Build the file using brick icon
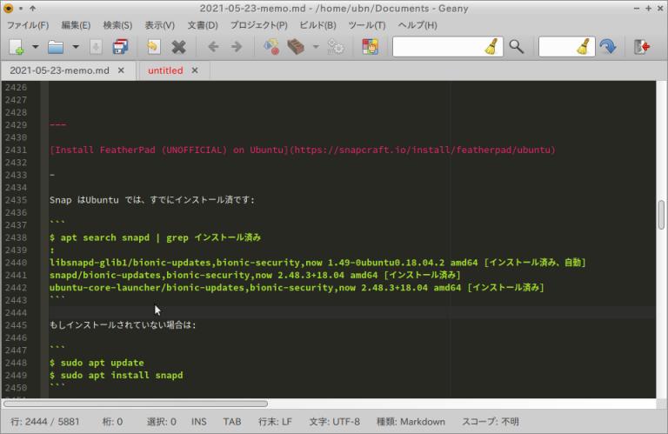Viewport: 668px width, 434px height. 296,47
